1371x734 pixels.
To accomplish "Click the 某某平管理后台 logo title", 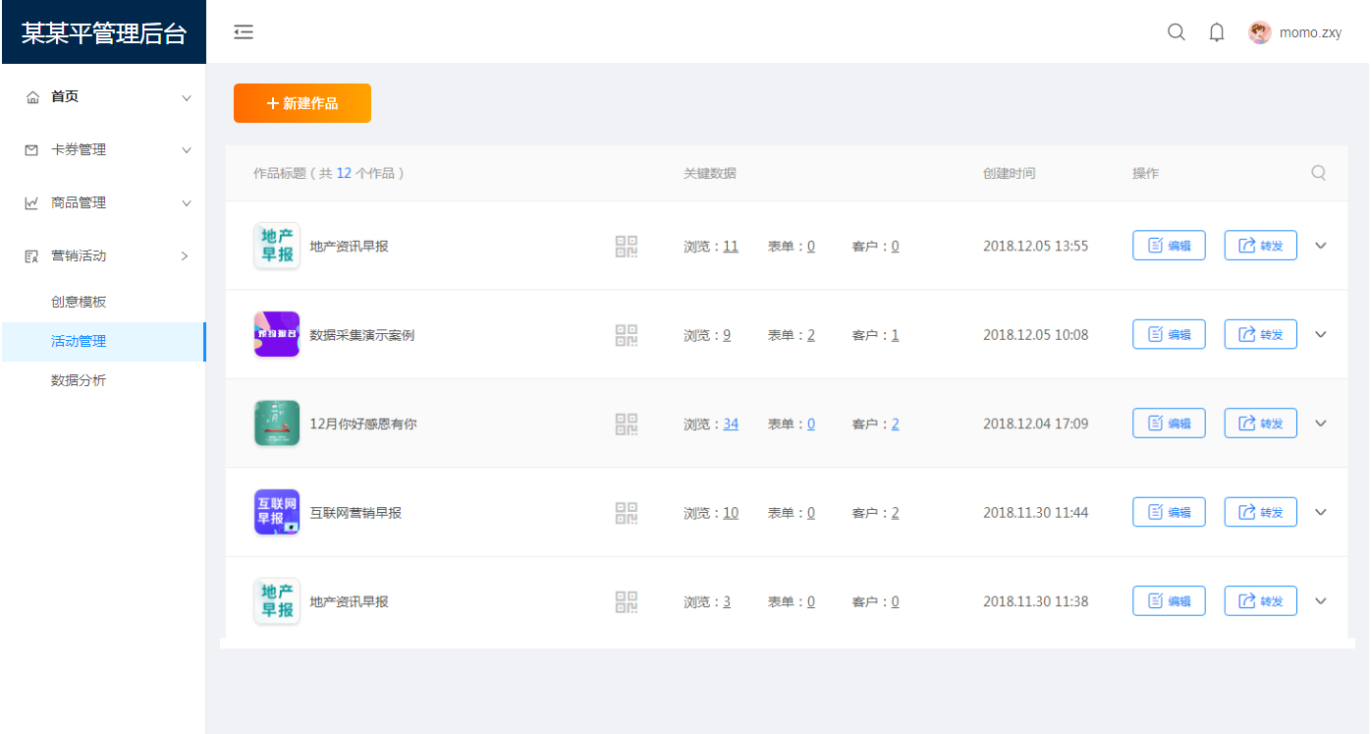I will point(104,33).
